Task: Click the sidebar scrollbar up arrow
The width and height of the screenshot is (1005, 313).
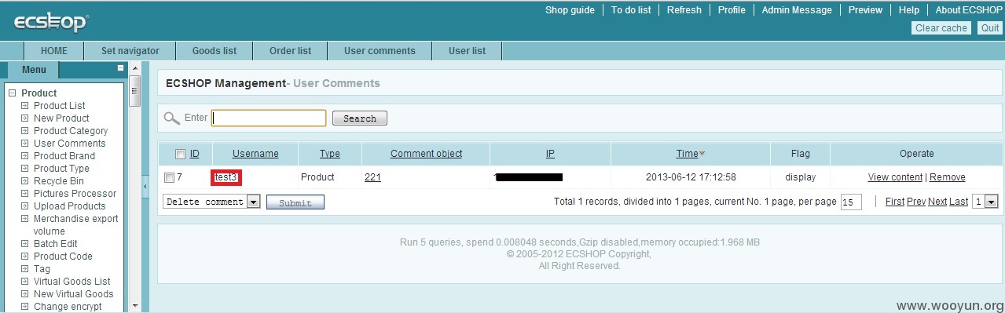Action: point(134,68)
